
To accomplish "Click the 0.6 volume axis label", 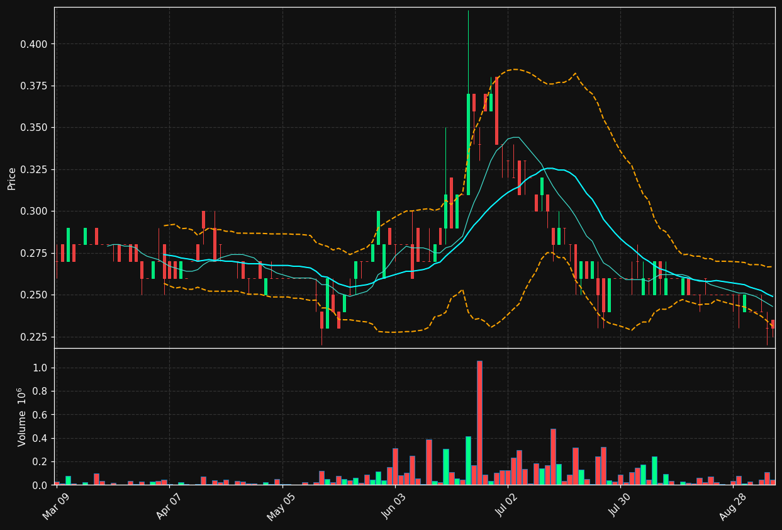I will (x=42, y=415).
